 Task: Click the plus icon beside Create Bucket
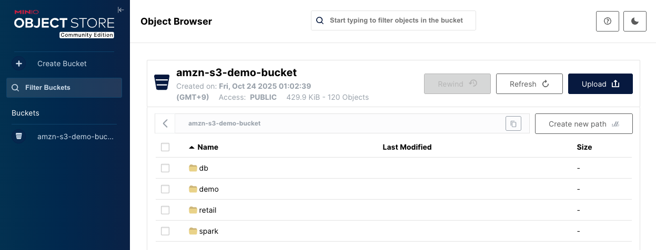click(19, 64)
